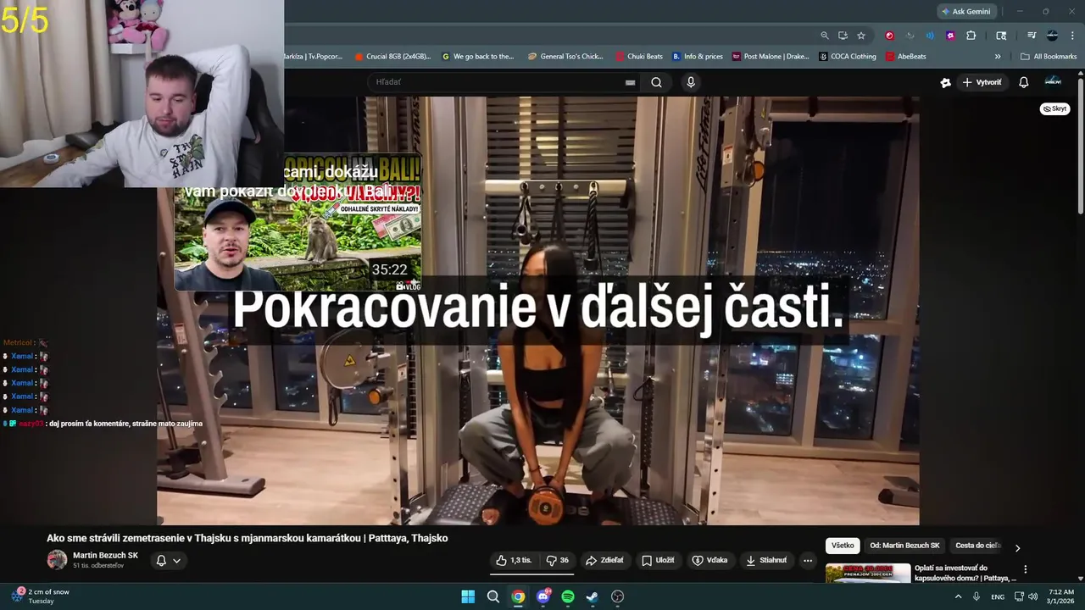The image size is (1085, 610).
Task: Toggle the subscription notification bell for Martin Bezuch SK
Action: pos(161,560)
